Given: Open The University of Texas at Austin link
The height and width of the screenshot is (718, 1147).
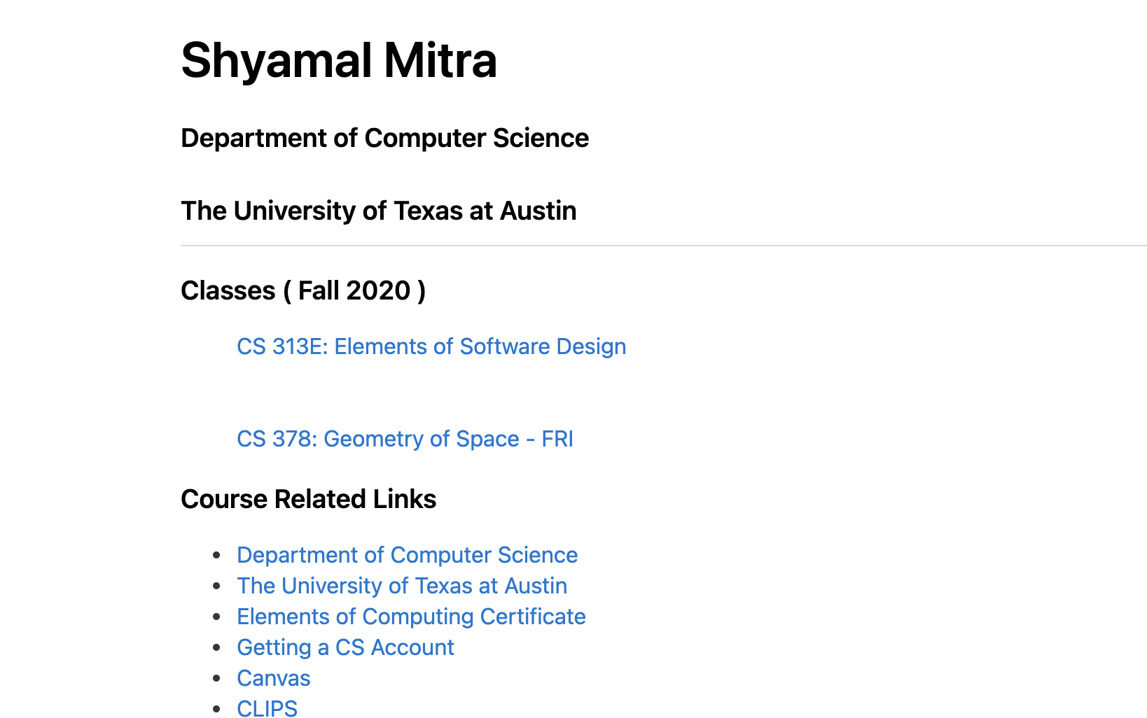Looking at the screenshot, I should click(402, 586).
